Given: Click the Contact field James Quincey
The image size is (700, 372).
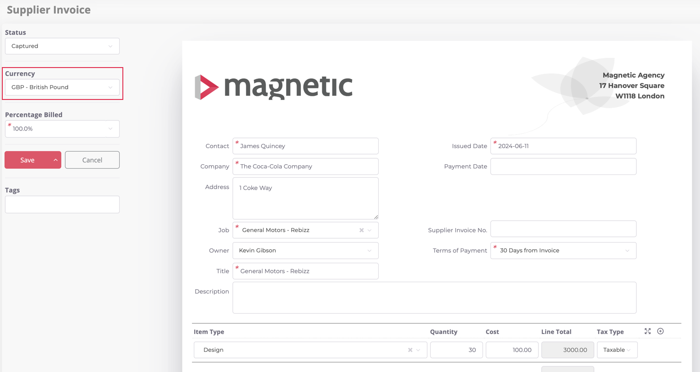Looking at the screenshot, I should (x=305, y=146).
